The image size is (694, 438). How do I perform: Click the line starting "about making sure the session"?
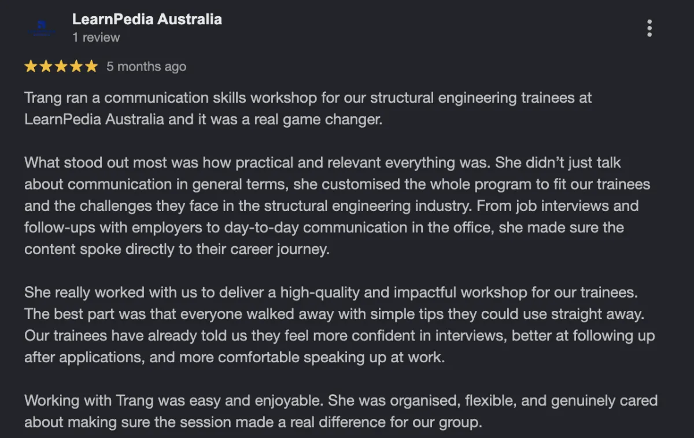coord(253,422)
